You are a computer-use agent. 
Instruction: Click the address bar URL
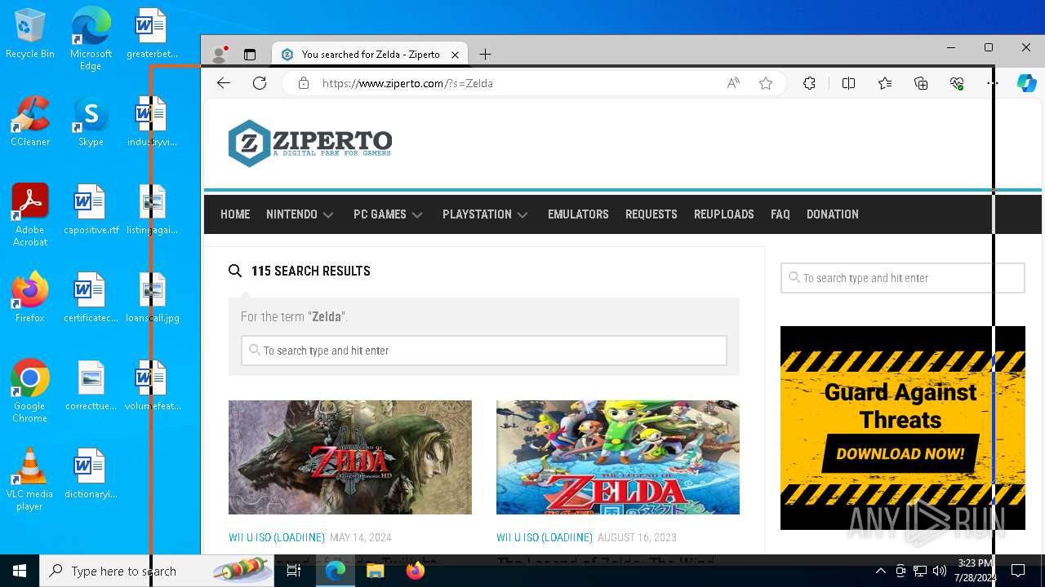407,83
